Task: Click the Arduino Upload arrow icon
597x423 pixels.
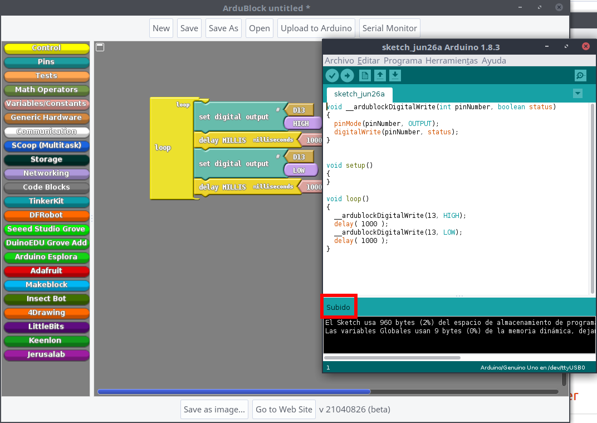Action: (347, 76)
